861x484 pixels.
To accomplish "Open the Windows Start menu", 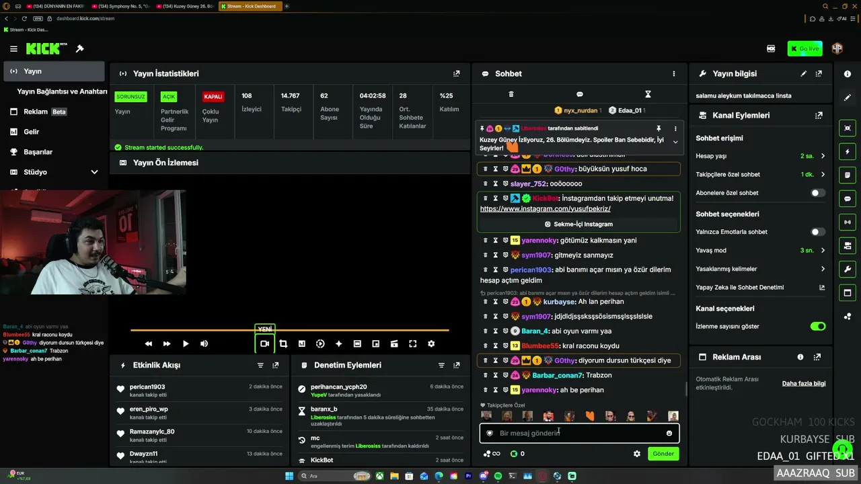I will pos(289,476).
